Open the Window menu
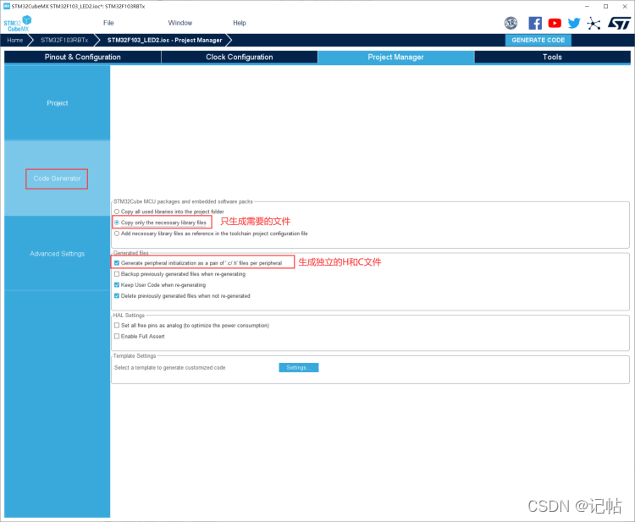635x522 pixels. click(180, 23)
